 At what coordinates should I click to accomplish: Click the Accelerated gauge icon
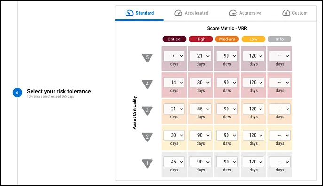point(178,13)
